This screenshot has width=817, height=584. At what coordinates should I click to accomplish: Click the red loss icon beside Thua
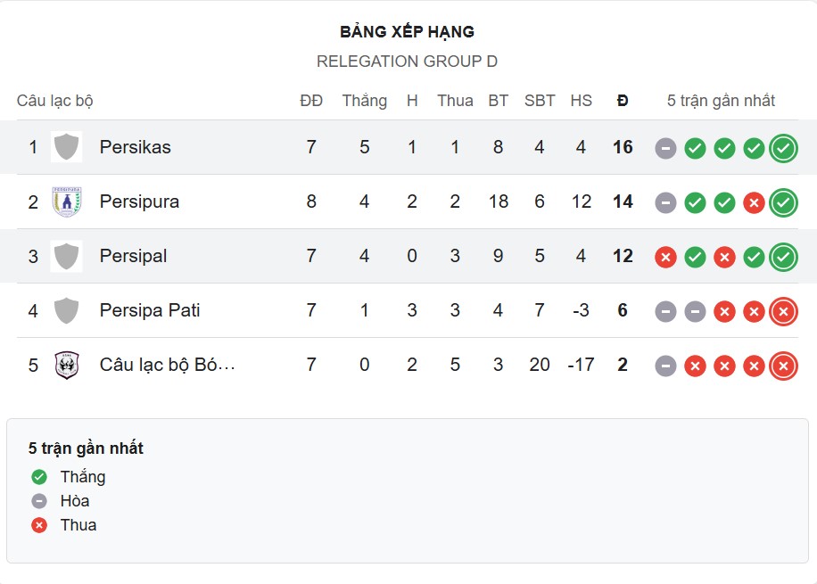(x=37, y=525)
